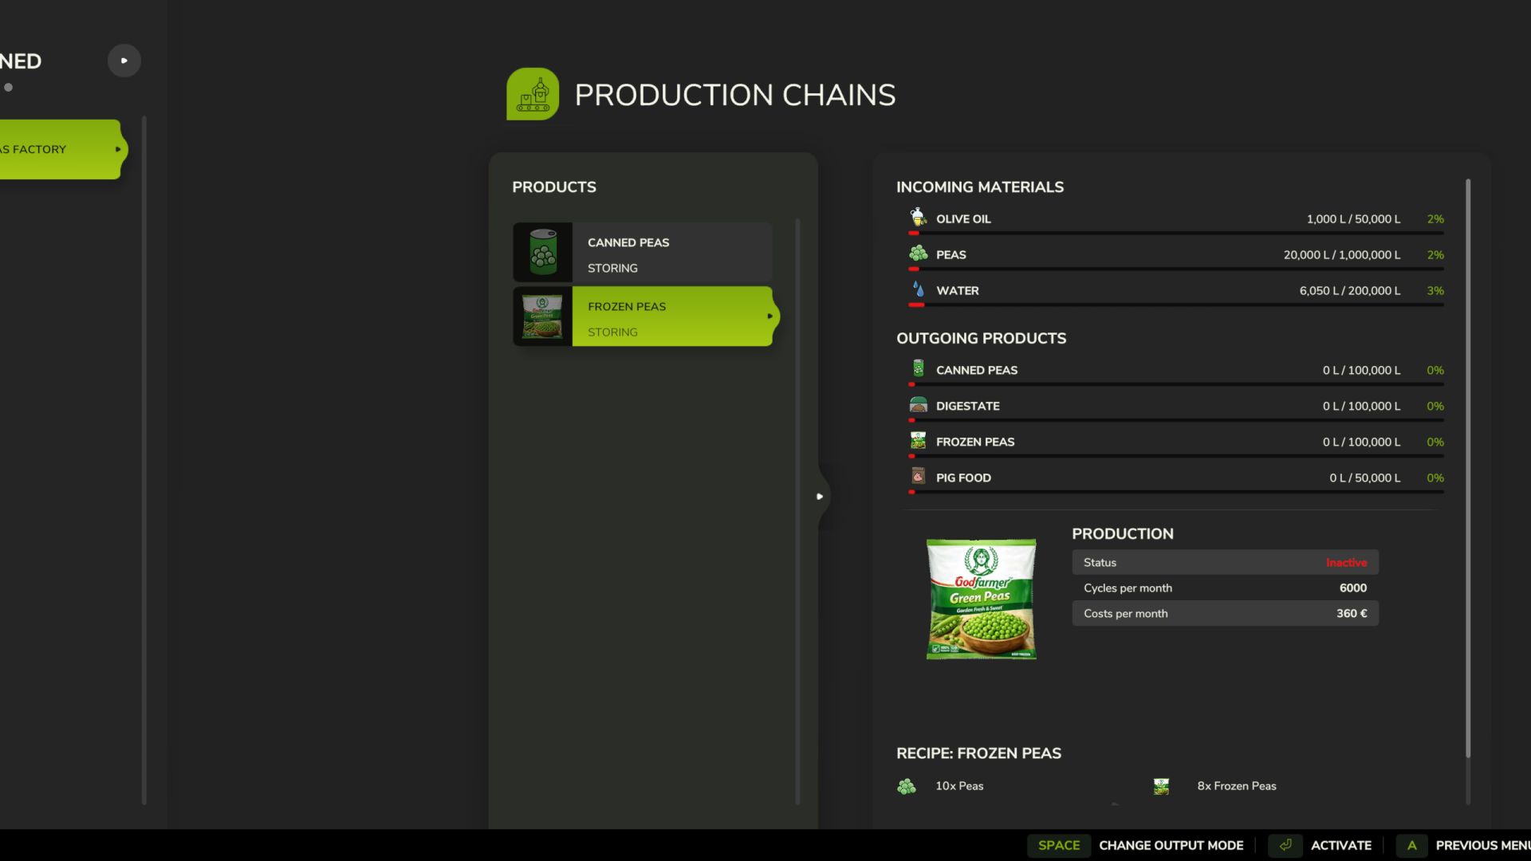Click the Production Chains factory icon

tap(533, 94)
